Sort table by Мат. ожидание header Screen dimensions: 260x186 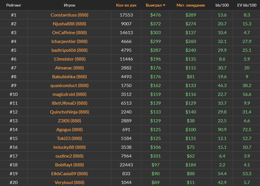coord(190,5)
